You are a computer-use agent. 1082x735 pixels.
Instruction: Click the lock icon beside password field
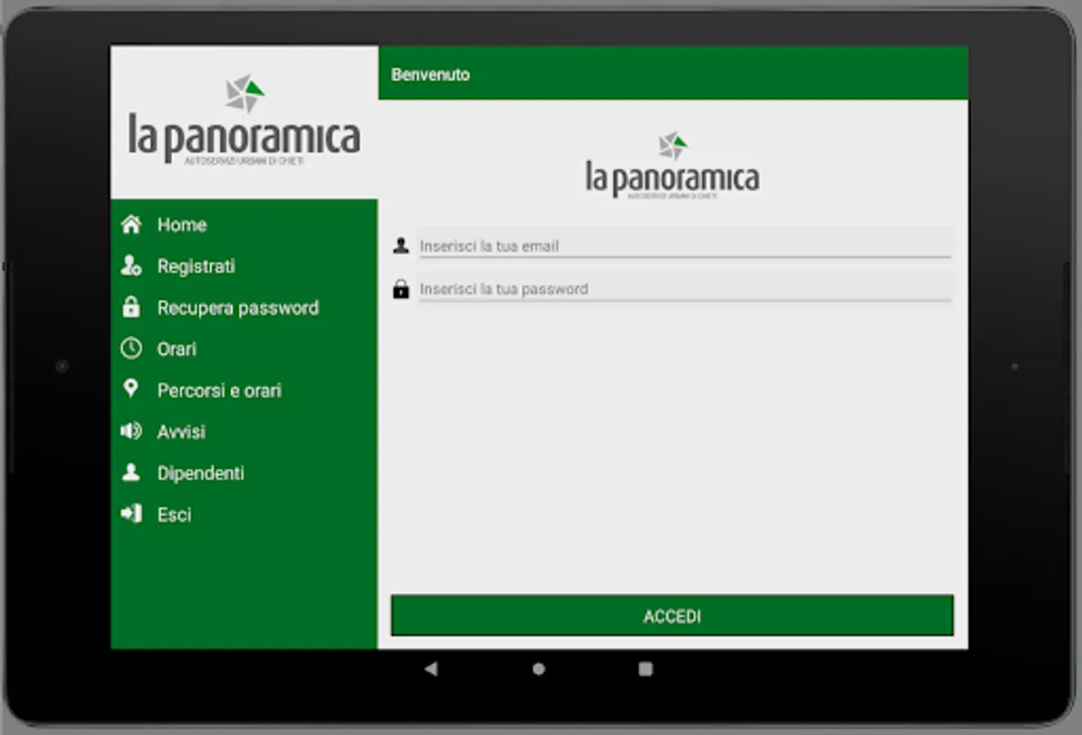coord(400,288)
